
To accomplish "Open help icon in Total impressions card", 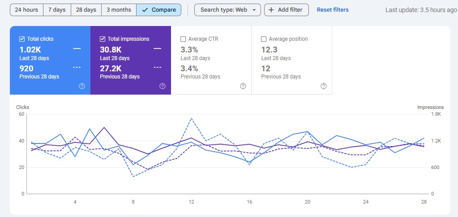I will (x=163, y=86).
